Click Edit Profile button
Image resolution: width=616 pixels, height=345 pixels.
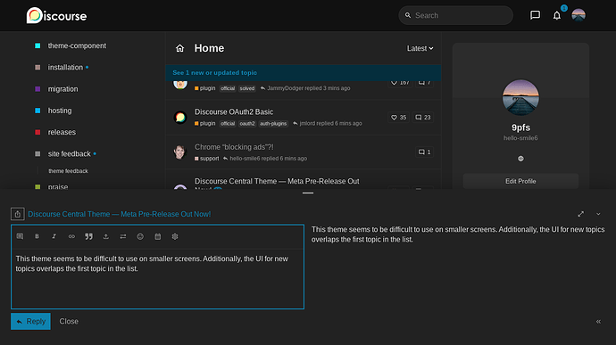(x=520, y=181)
